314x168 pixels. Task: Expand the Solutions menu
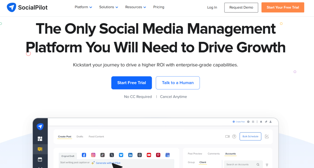pyautogui.click(x=109, y=7)
